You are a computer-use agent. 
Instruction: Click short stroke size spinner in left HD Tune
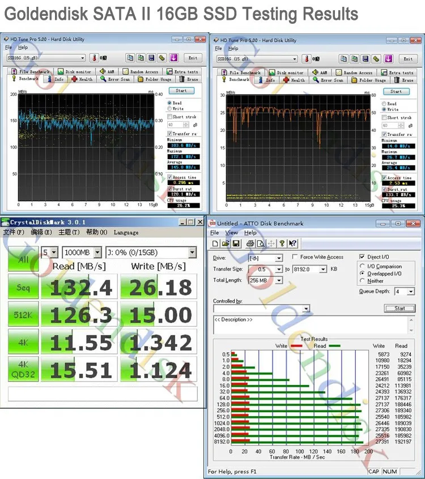(186, 125)
